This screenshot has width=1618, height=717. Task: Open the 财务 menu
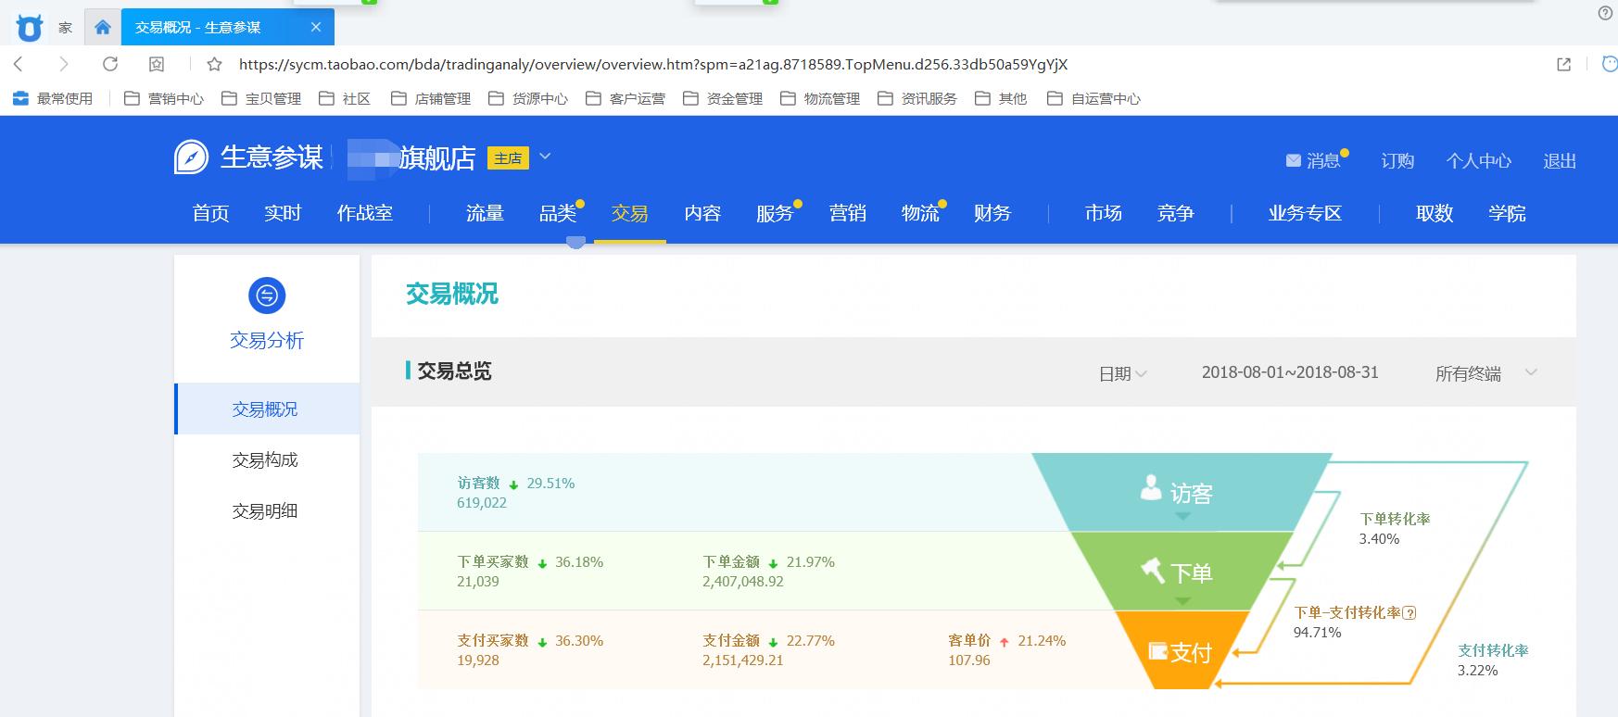[x=992, y=213]
